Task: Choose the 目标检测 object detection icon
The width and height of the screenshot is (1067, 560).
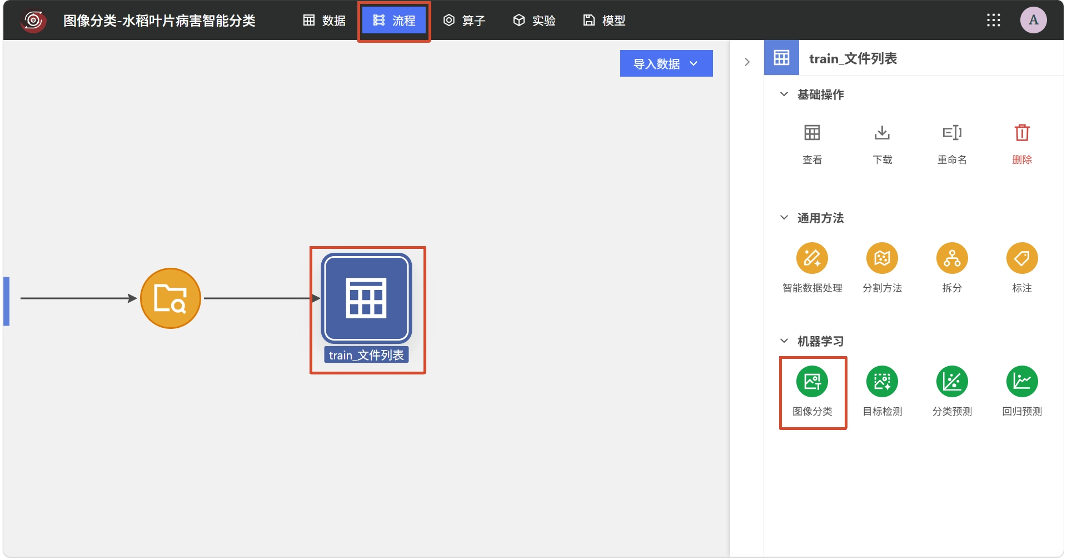Action: coord(882,382)
